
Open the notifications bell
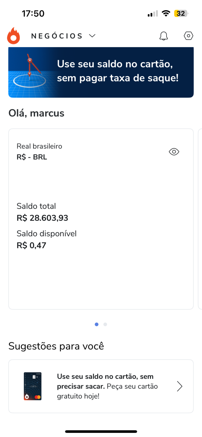point(164,36)
